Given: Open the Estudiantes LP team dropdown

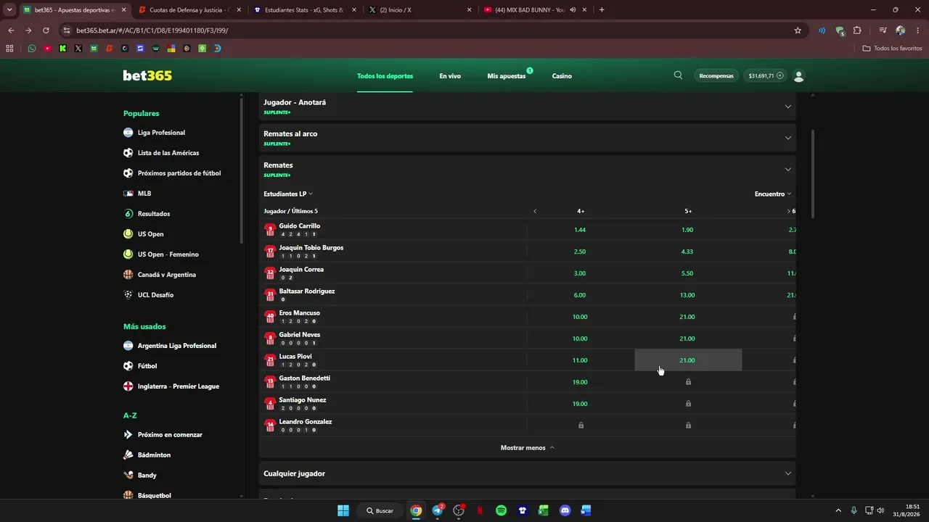Looking at the screenshot, I should [288, 194].
